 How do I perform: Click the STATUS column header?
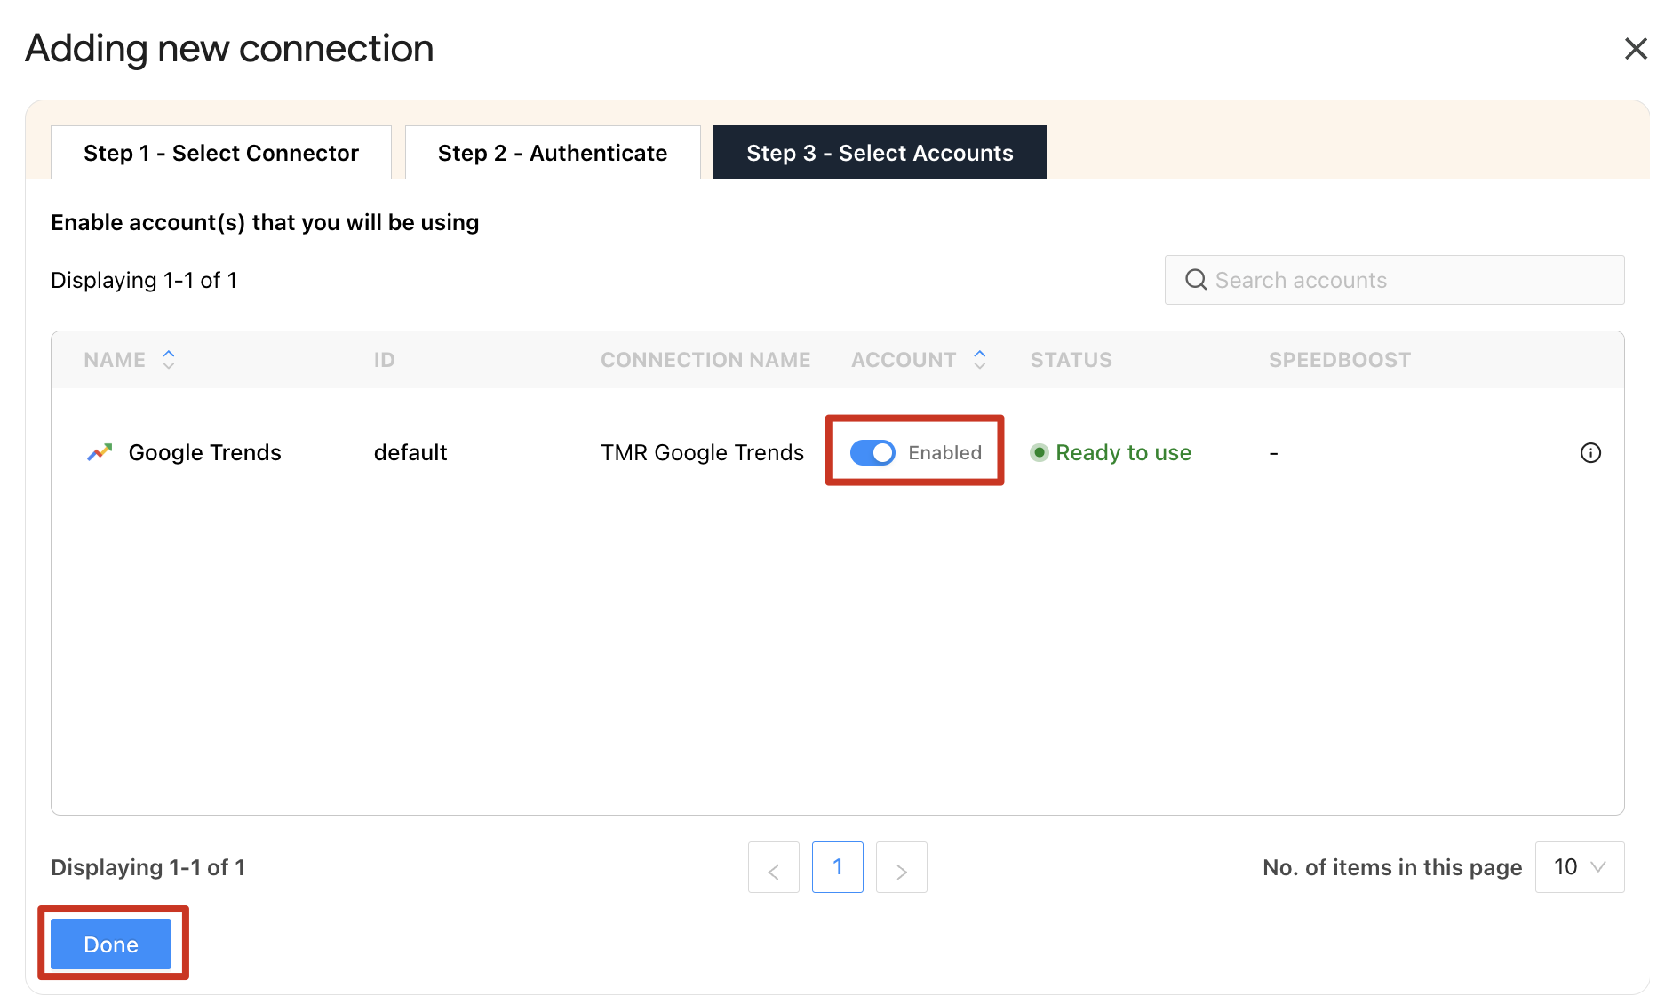[1071, 360]
